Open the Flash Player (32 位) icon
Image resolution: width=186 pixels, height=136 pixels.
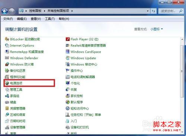[x=68, y=39]
